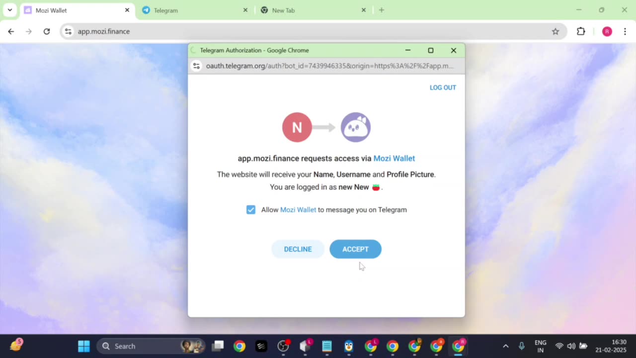Screen dimensions: 636x358
Task: Open the OBS Studio taskbar icon
Action: click(x=284, y=346)
